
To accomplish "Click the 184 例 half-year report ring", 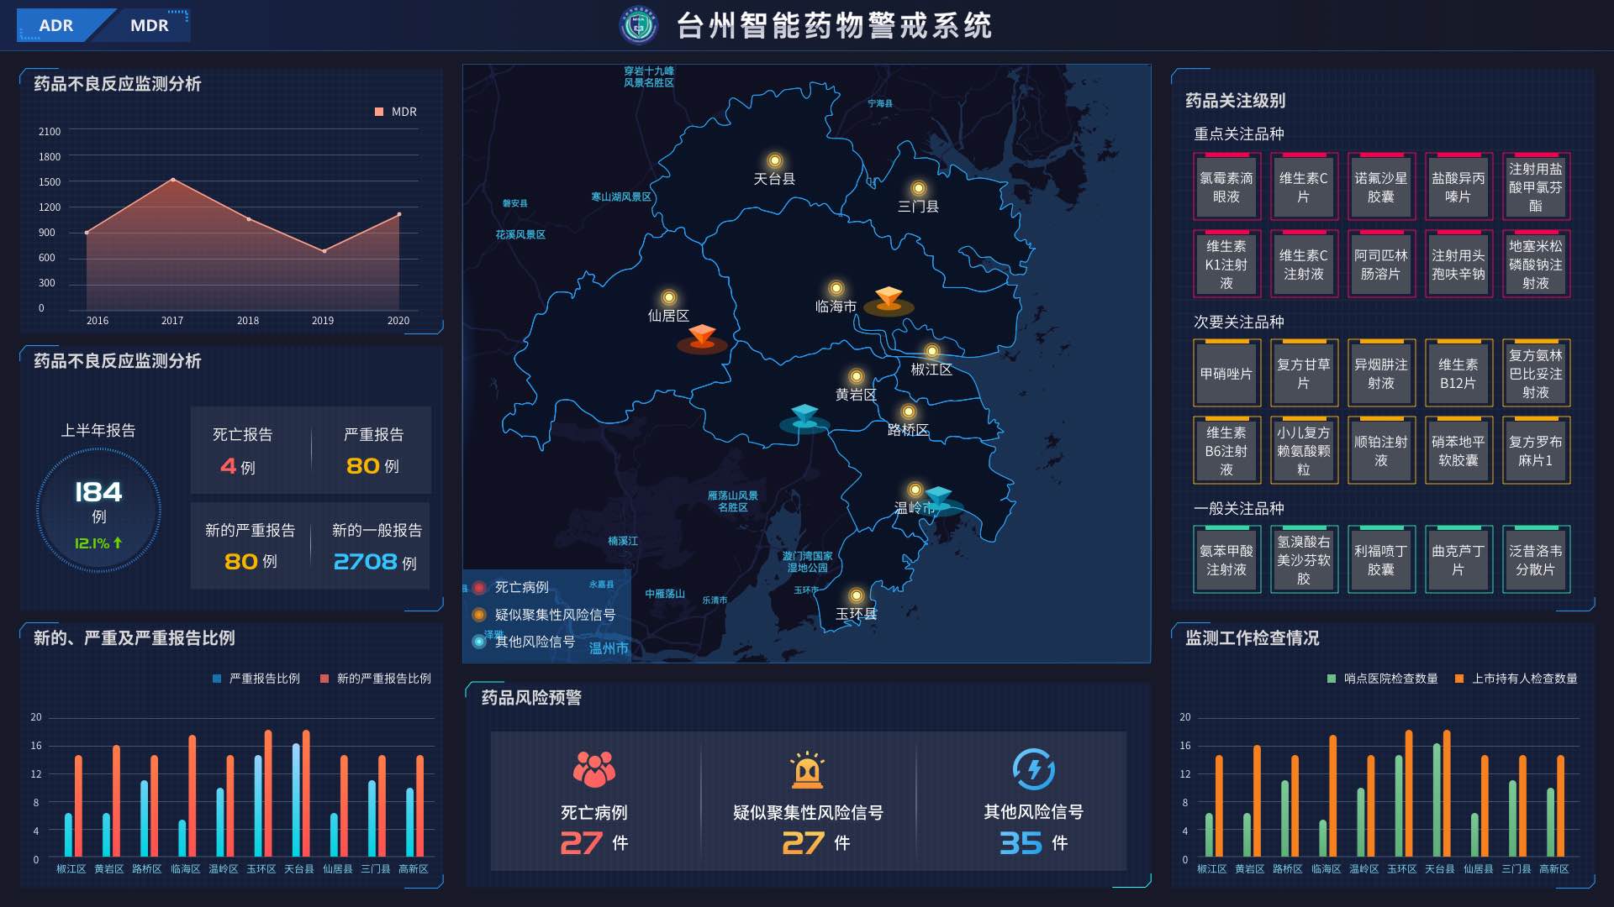I will coord(99,510).
